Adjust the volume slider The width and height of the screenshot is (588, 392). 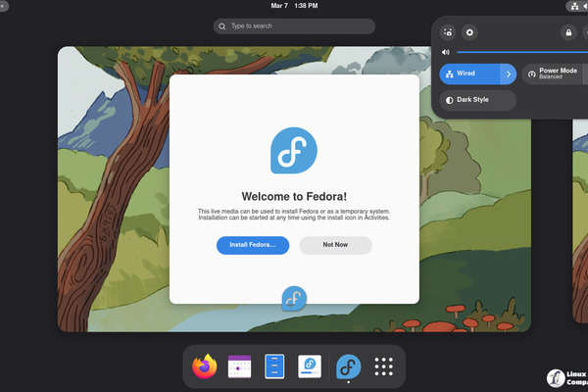coord(519,52)
